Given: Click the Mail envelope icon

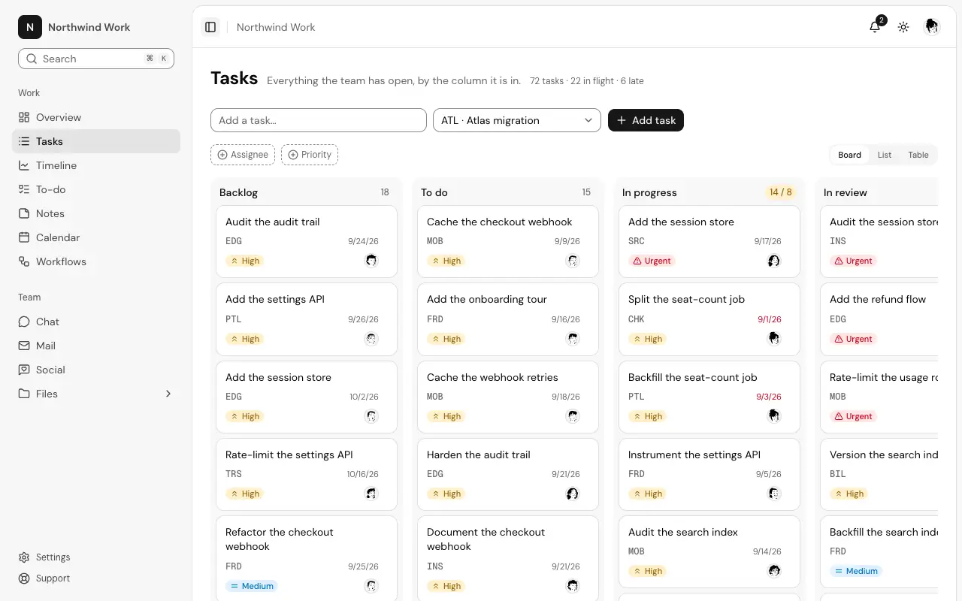Looking at the screenshot, I should 24,346.
